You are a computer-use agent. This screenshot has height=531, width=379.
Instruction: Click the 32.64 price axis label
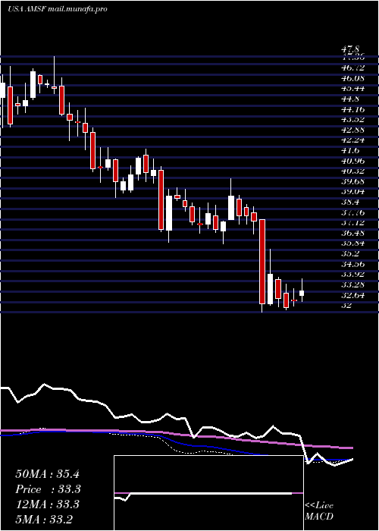(353, 295)
